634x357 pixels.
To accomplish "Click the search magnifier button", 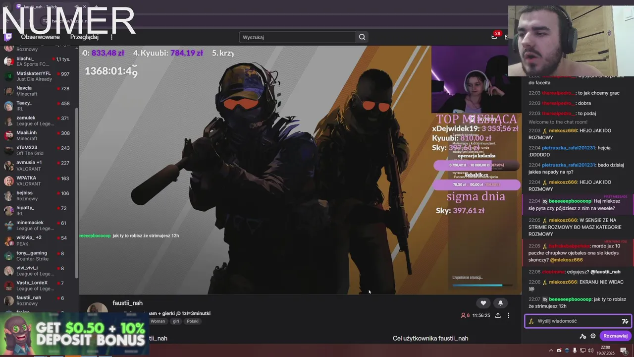I will (x=362, y=37).
